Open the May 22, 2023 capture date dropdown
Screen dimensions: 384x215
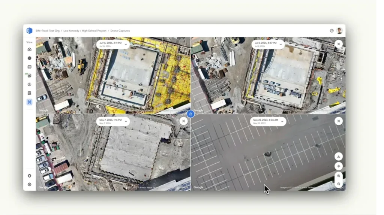(268, 121)
